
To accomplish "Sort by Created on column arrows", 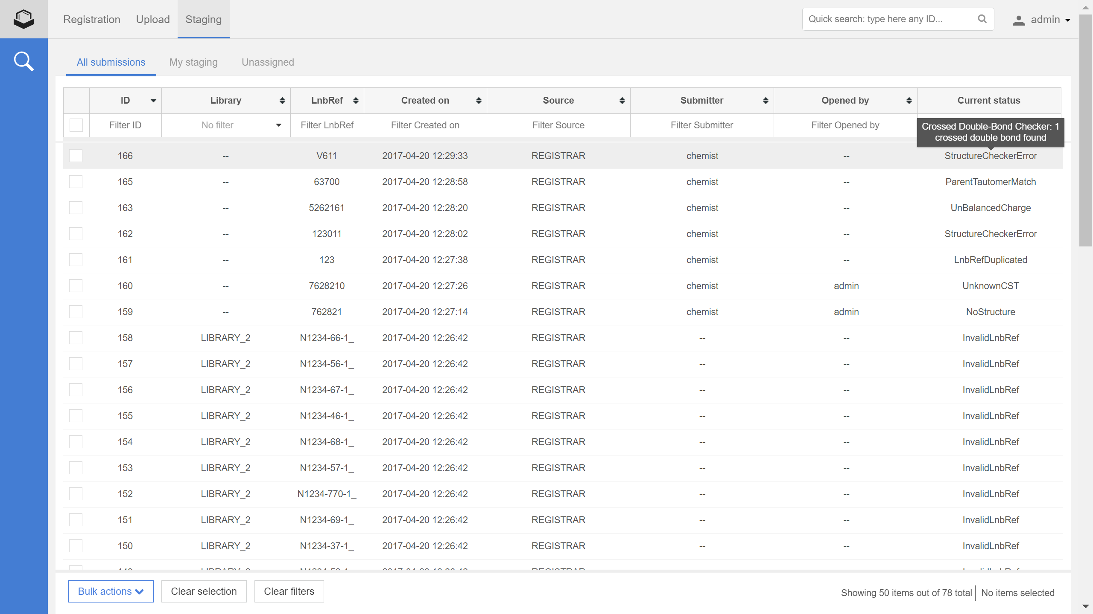I will click(479, 101).
